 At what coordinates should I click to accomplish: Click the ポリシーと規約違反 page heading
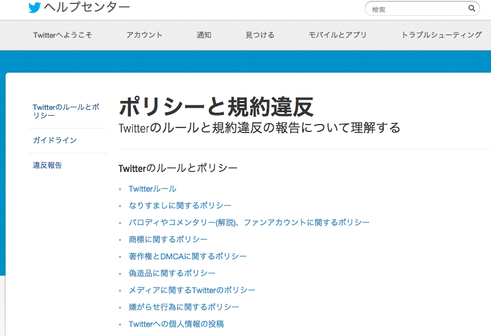(x=216, y=107)
